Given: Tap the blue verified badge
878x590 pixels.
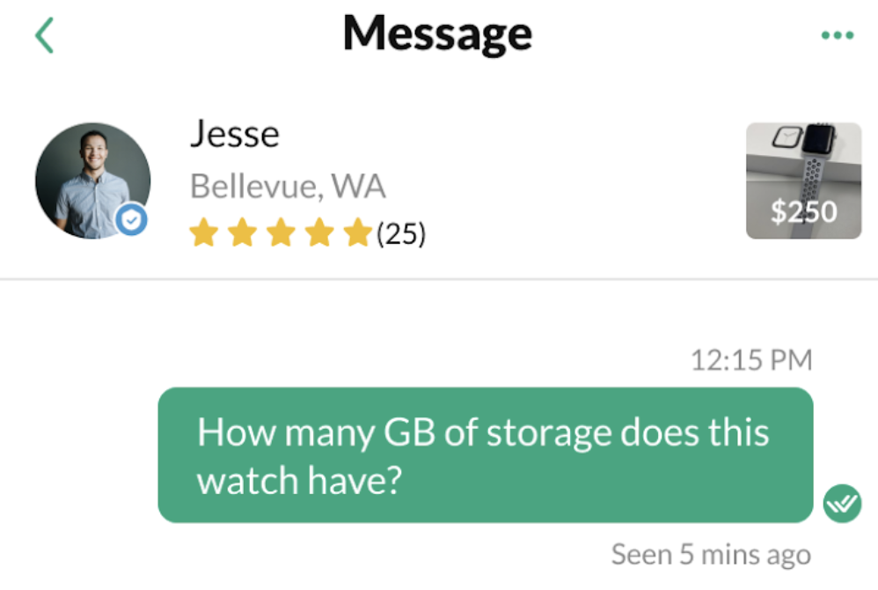Looking at the screenshot, I should tap(132, 219).
